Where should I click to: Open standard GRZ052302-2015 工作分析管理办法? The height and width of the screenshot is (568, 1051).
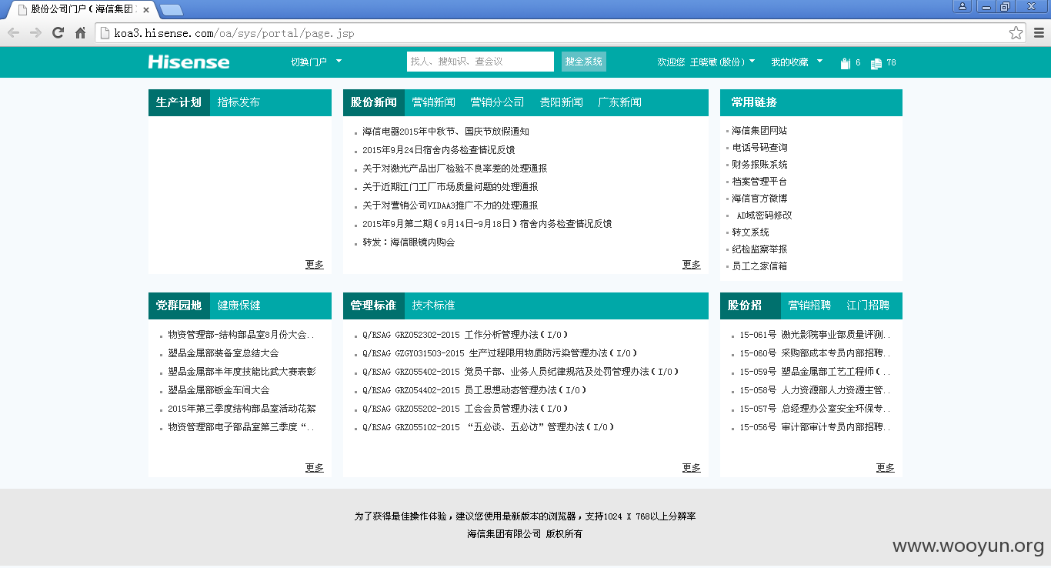coord(465,335)
